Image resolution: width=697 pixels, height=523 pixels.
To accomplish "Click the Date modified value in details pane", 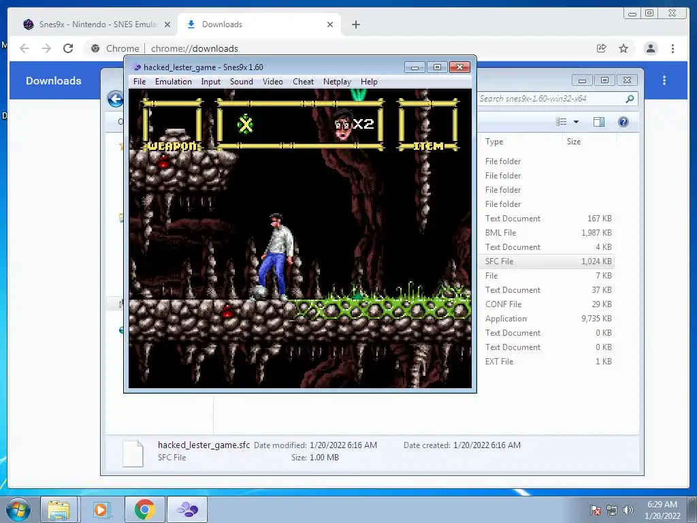I will tap(343, 445).
